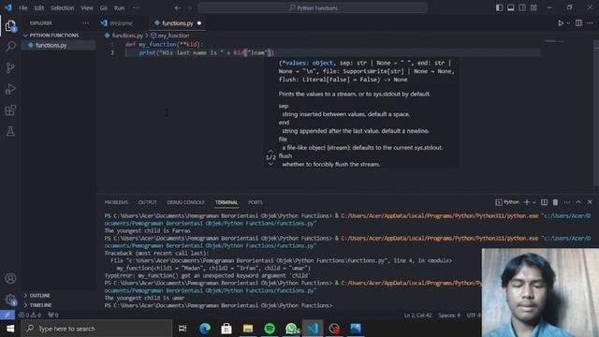Select the Python terminal label
Image resolution: width=599 pixels, height=337 pixels.
(507, 202)
